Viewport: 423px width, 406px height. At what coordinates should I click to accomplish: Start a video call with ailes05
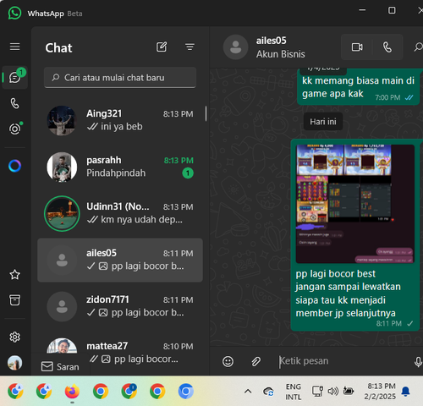(357, 47)
